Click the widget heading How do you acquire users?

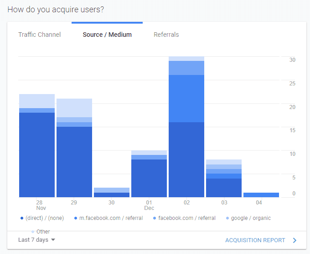click(x=55, y=9)
